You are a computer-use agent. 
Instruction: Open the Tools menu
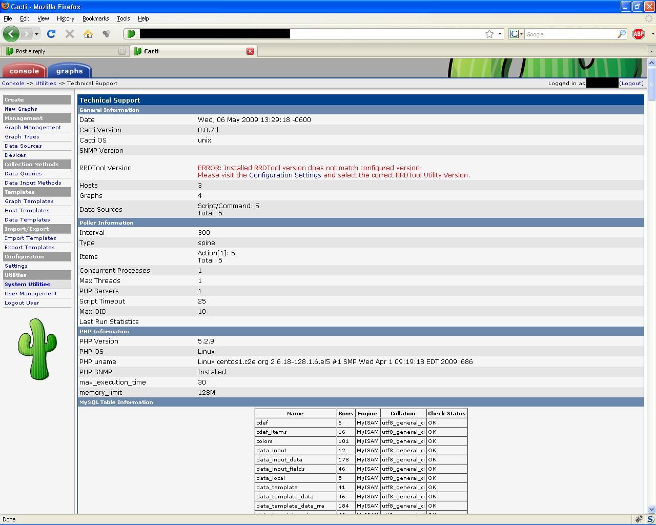click(124, 18)
